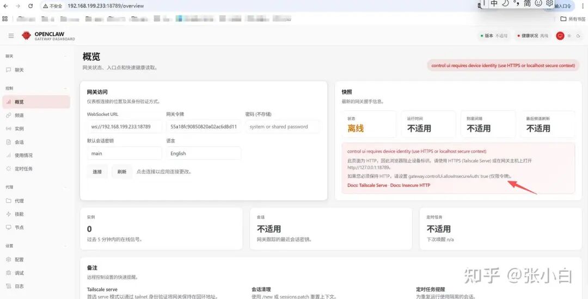Image resolution: width=588 pixels, height=299 pixels.
Task: Collapse the 聊天 sidebar section
Action: (x=66, y=56)
